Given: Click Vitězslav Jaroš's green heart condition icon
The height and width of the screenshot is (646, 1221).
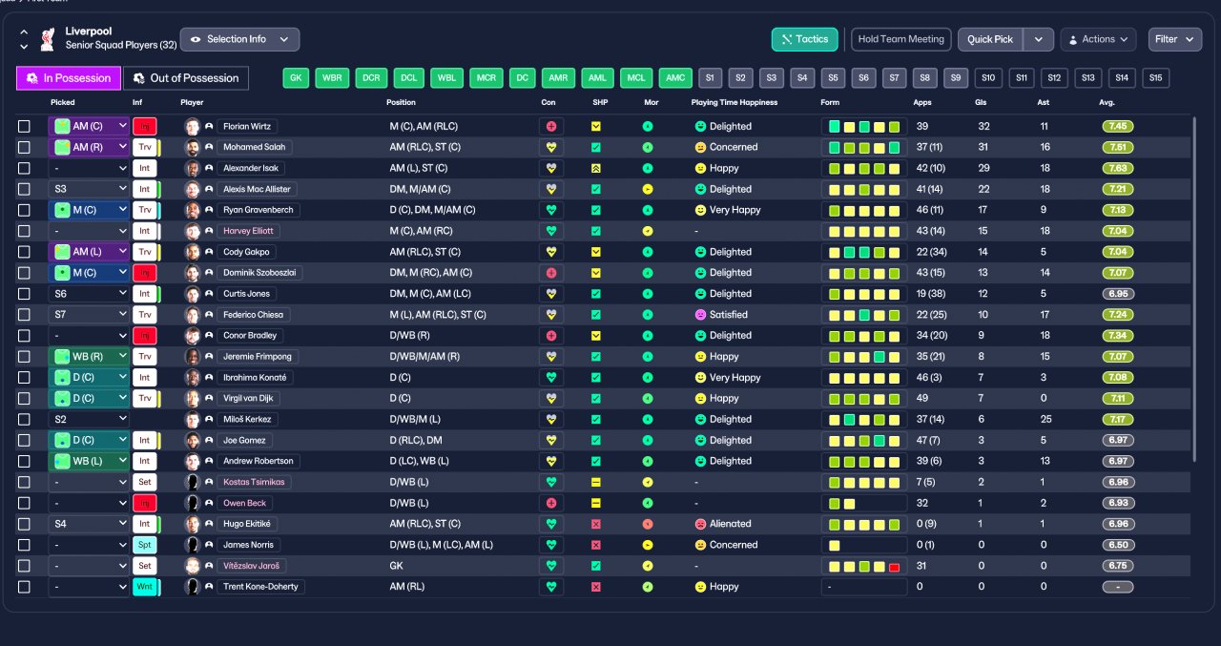Looking at the screenshot, I should [x=550, y=566].
